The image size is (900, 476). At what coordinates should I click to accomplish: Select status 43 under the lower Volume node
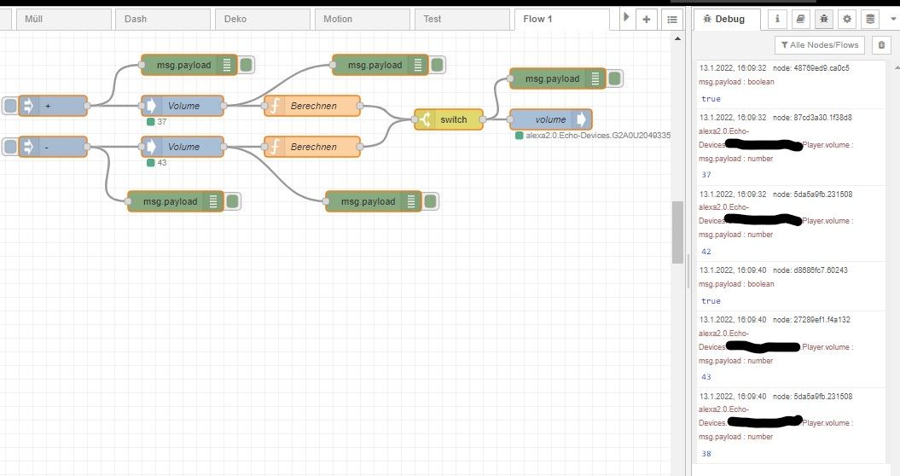point(162,162)
